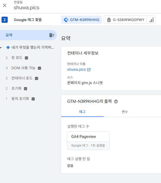Switch to the 변수 tab
This screenshot has width=161, height=183.
point(125,112)
